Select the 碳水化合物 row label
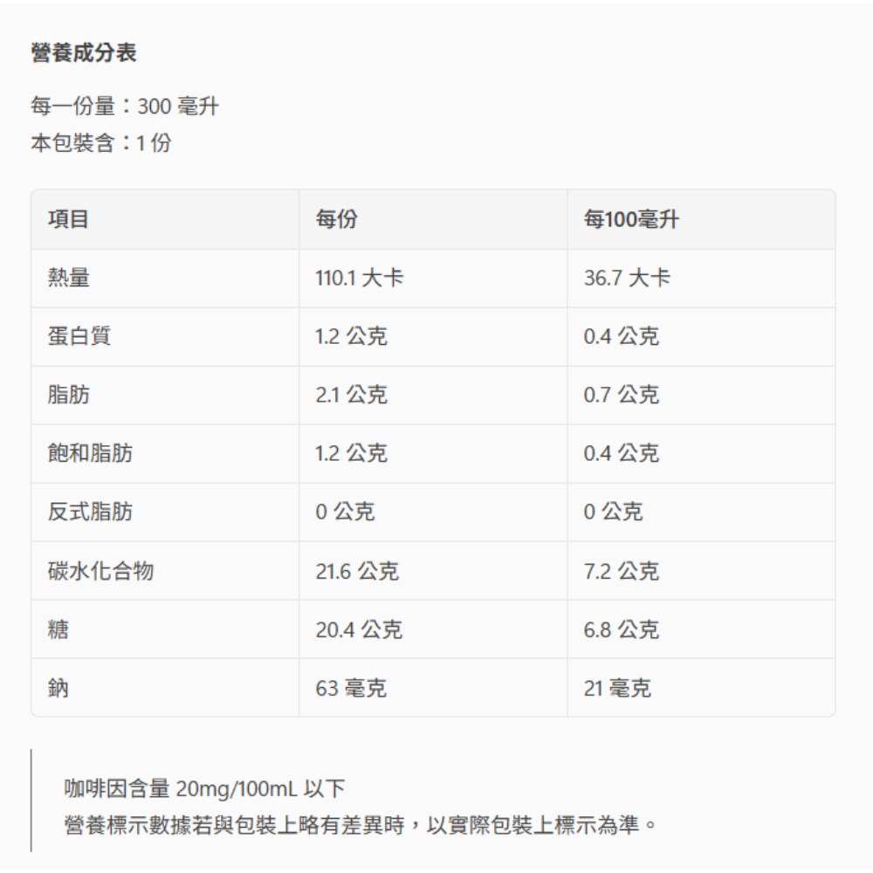Viewport: 873px width, 873px height. (x=101, y=571)
